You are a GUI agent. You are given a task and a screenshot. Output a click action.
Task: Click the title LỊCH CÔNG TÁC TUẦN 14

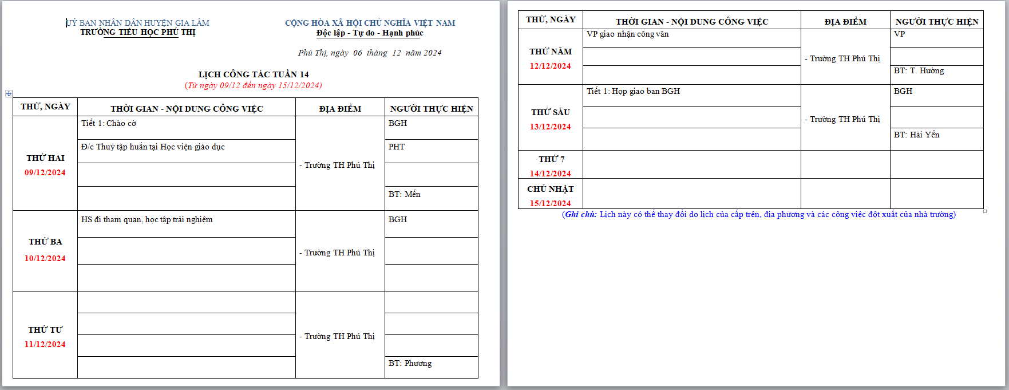[x=254, y=74]
